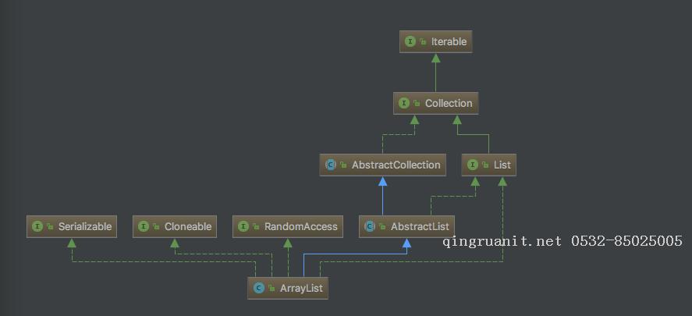The height and width of the screenshot is (316, 692).
Task: Select the Cloneable node label
Action: click(x=187, y=227)
